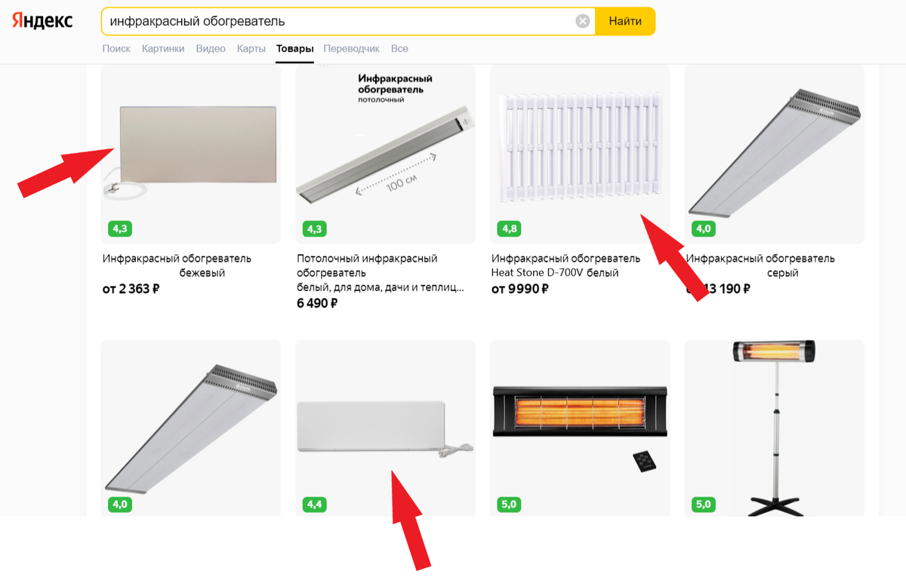Go to the Карты tab
This screenshot has width=906, height=580.
click(x=251, y=48)
